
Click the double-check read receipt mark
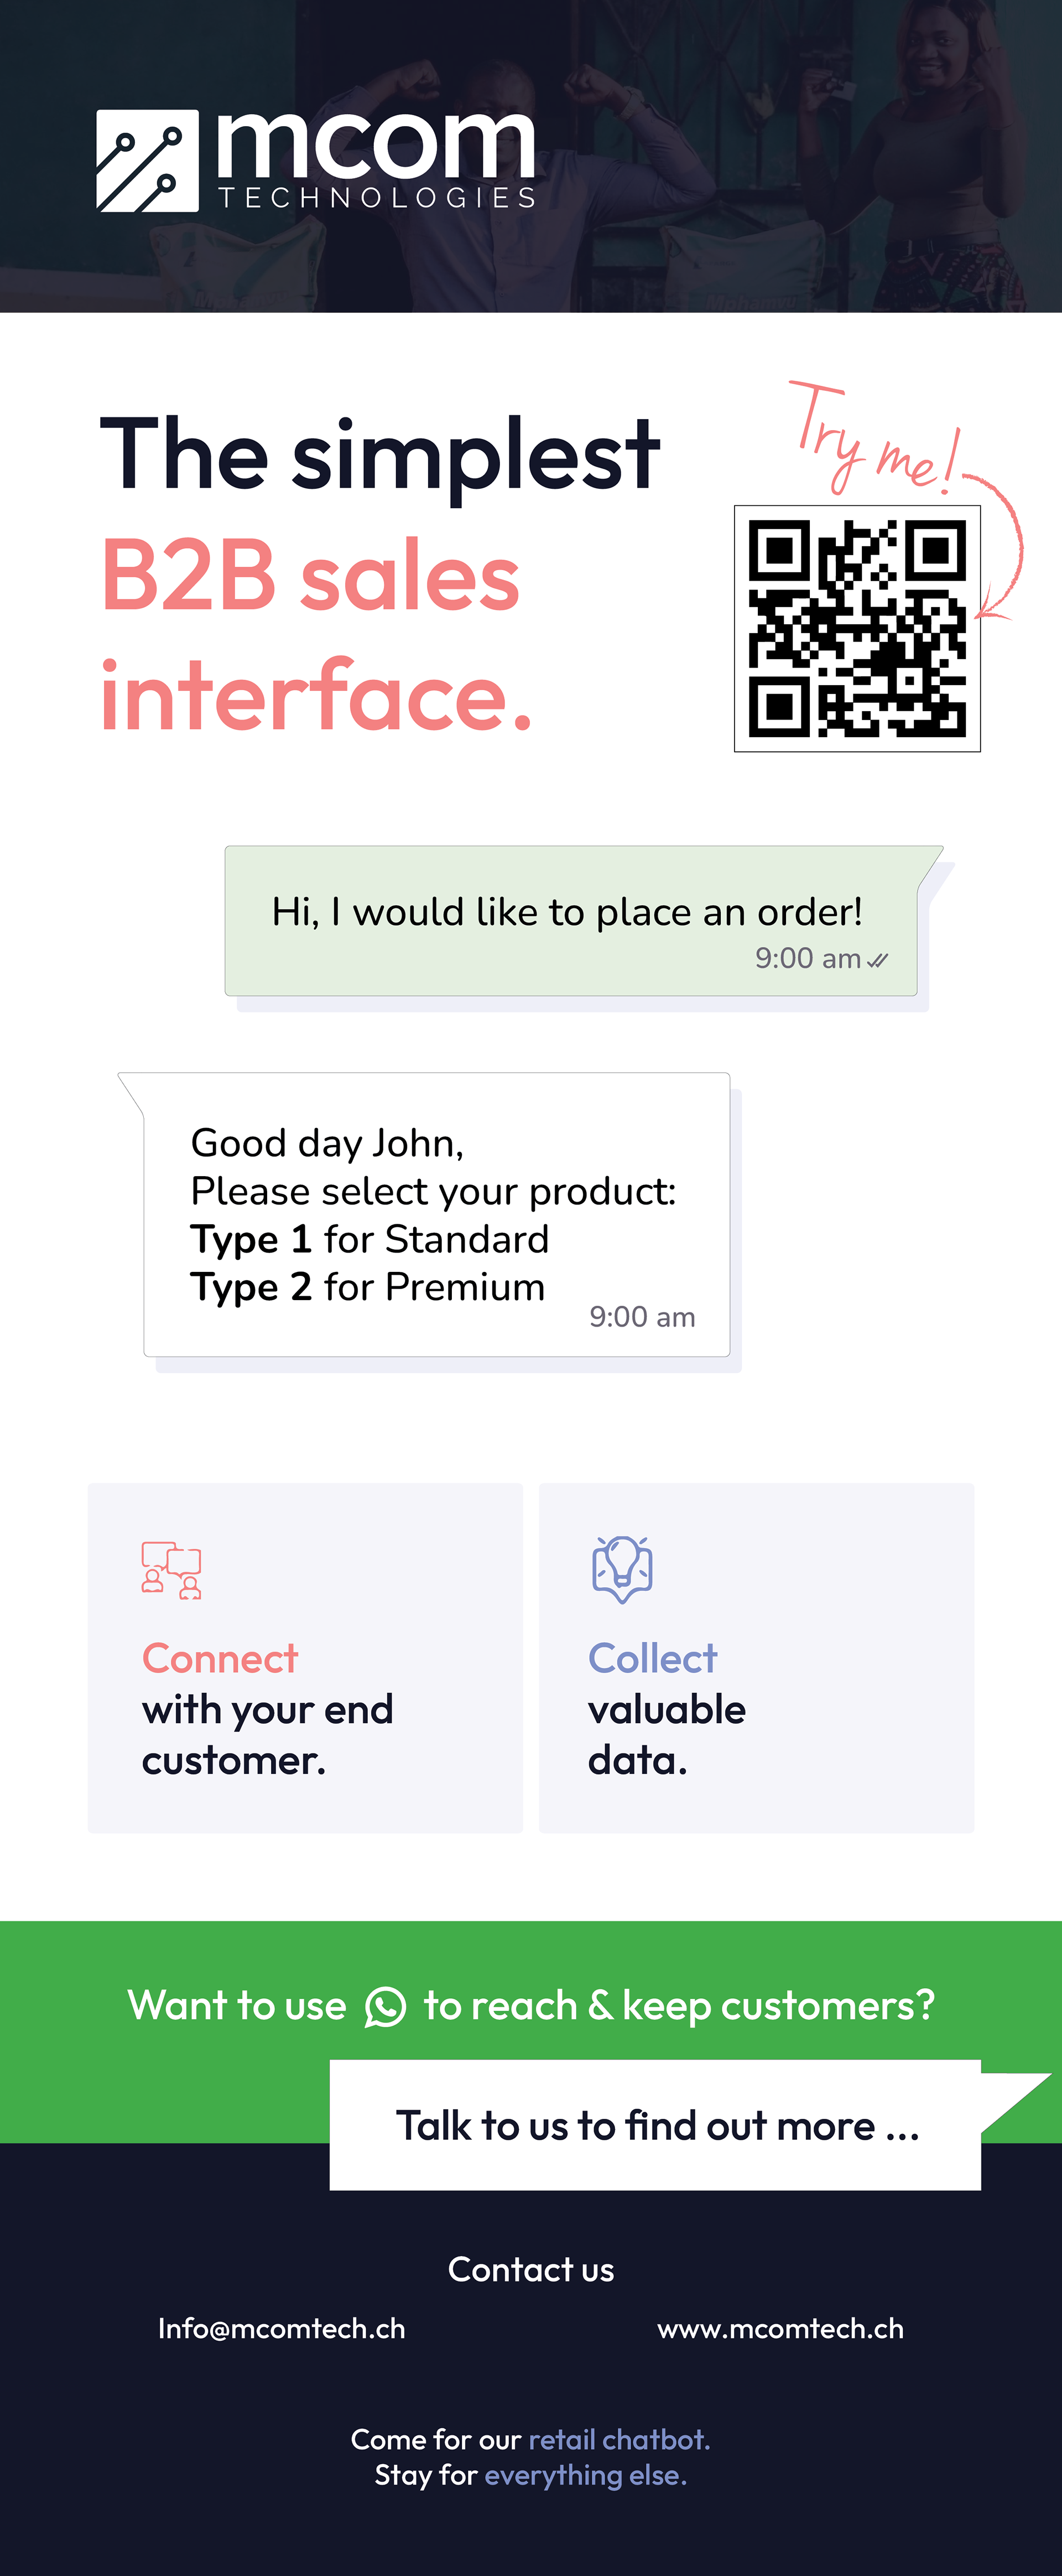tap(877, 960)
